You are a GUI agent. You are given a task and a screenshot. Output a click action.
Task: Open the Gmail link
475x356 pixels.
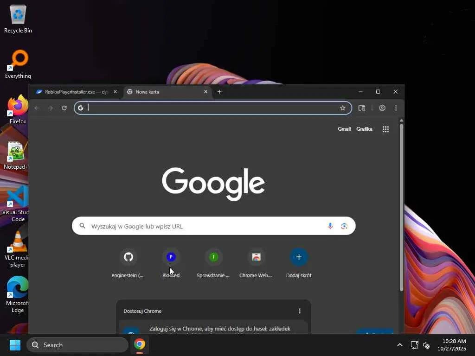[x=344, y=129]
